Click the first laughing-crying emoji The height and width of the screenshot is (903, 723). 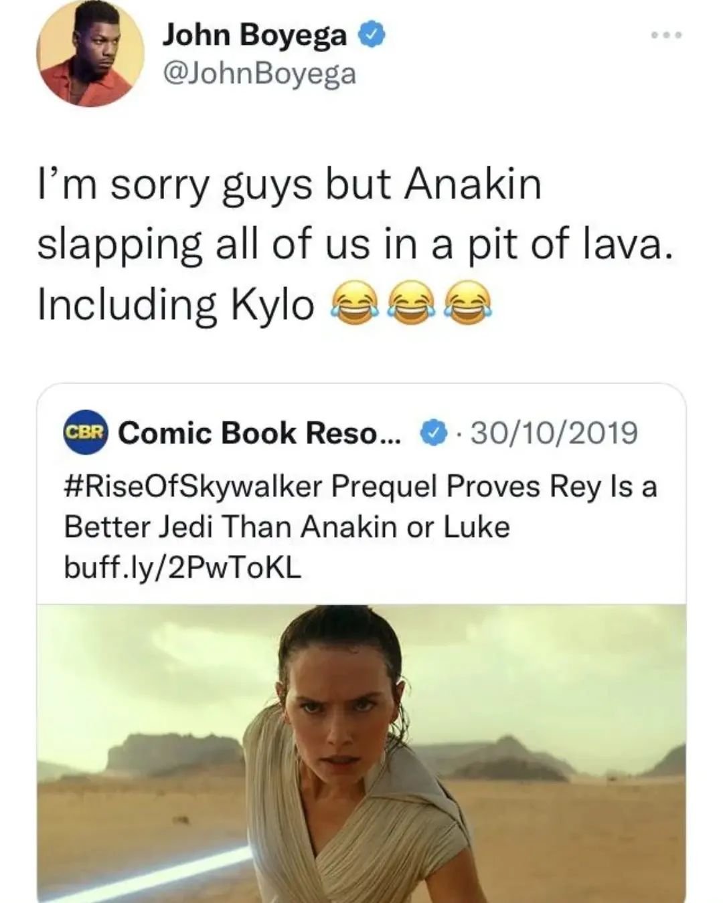(x=351, y=306)
